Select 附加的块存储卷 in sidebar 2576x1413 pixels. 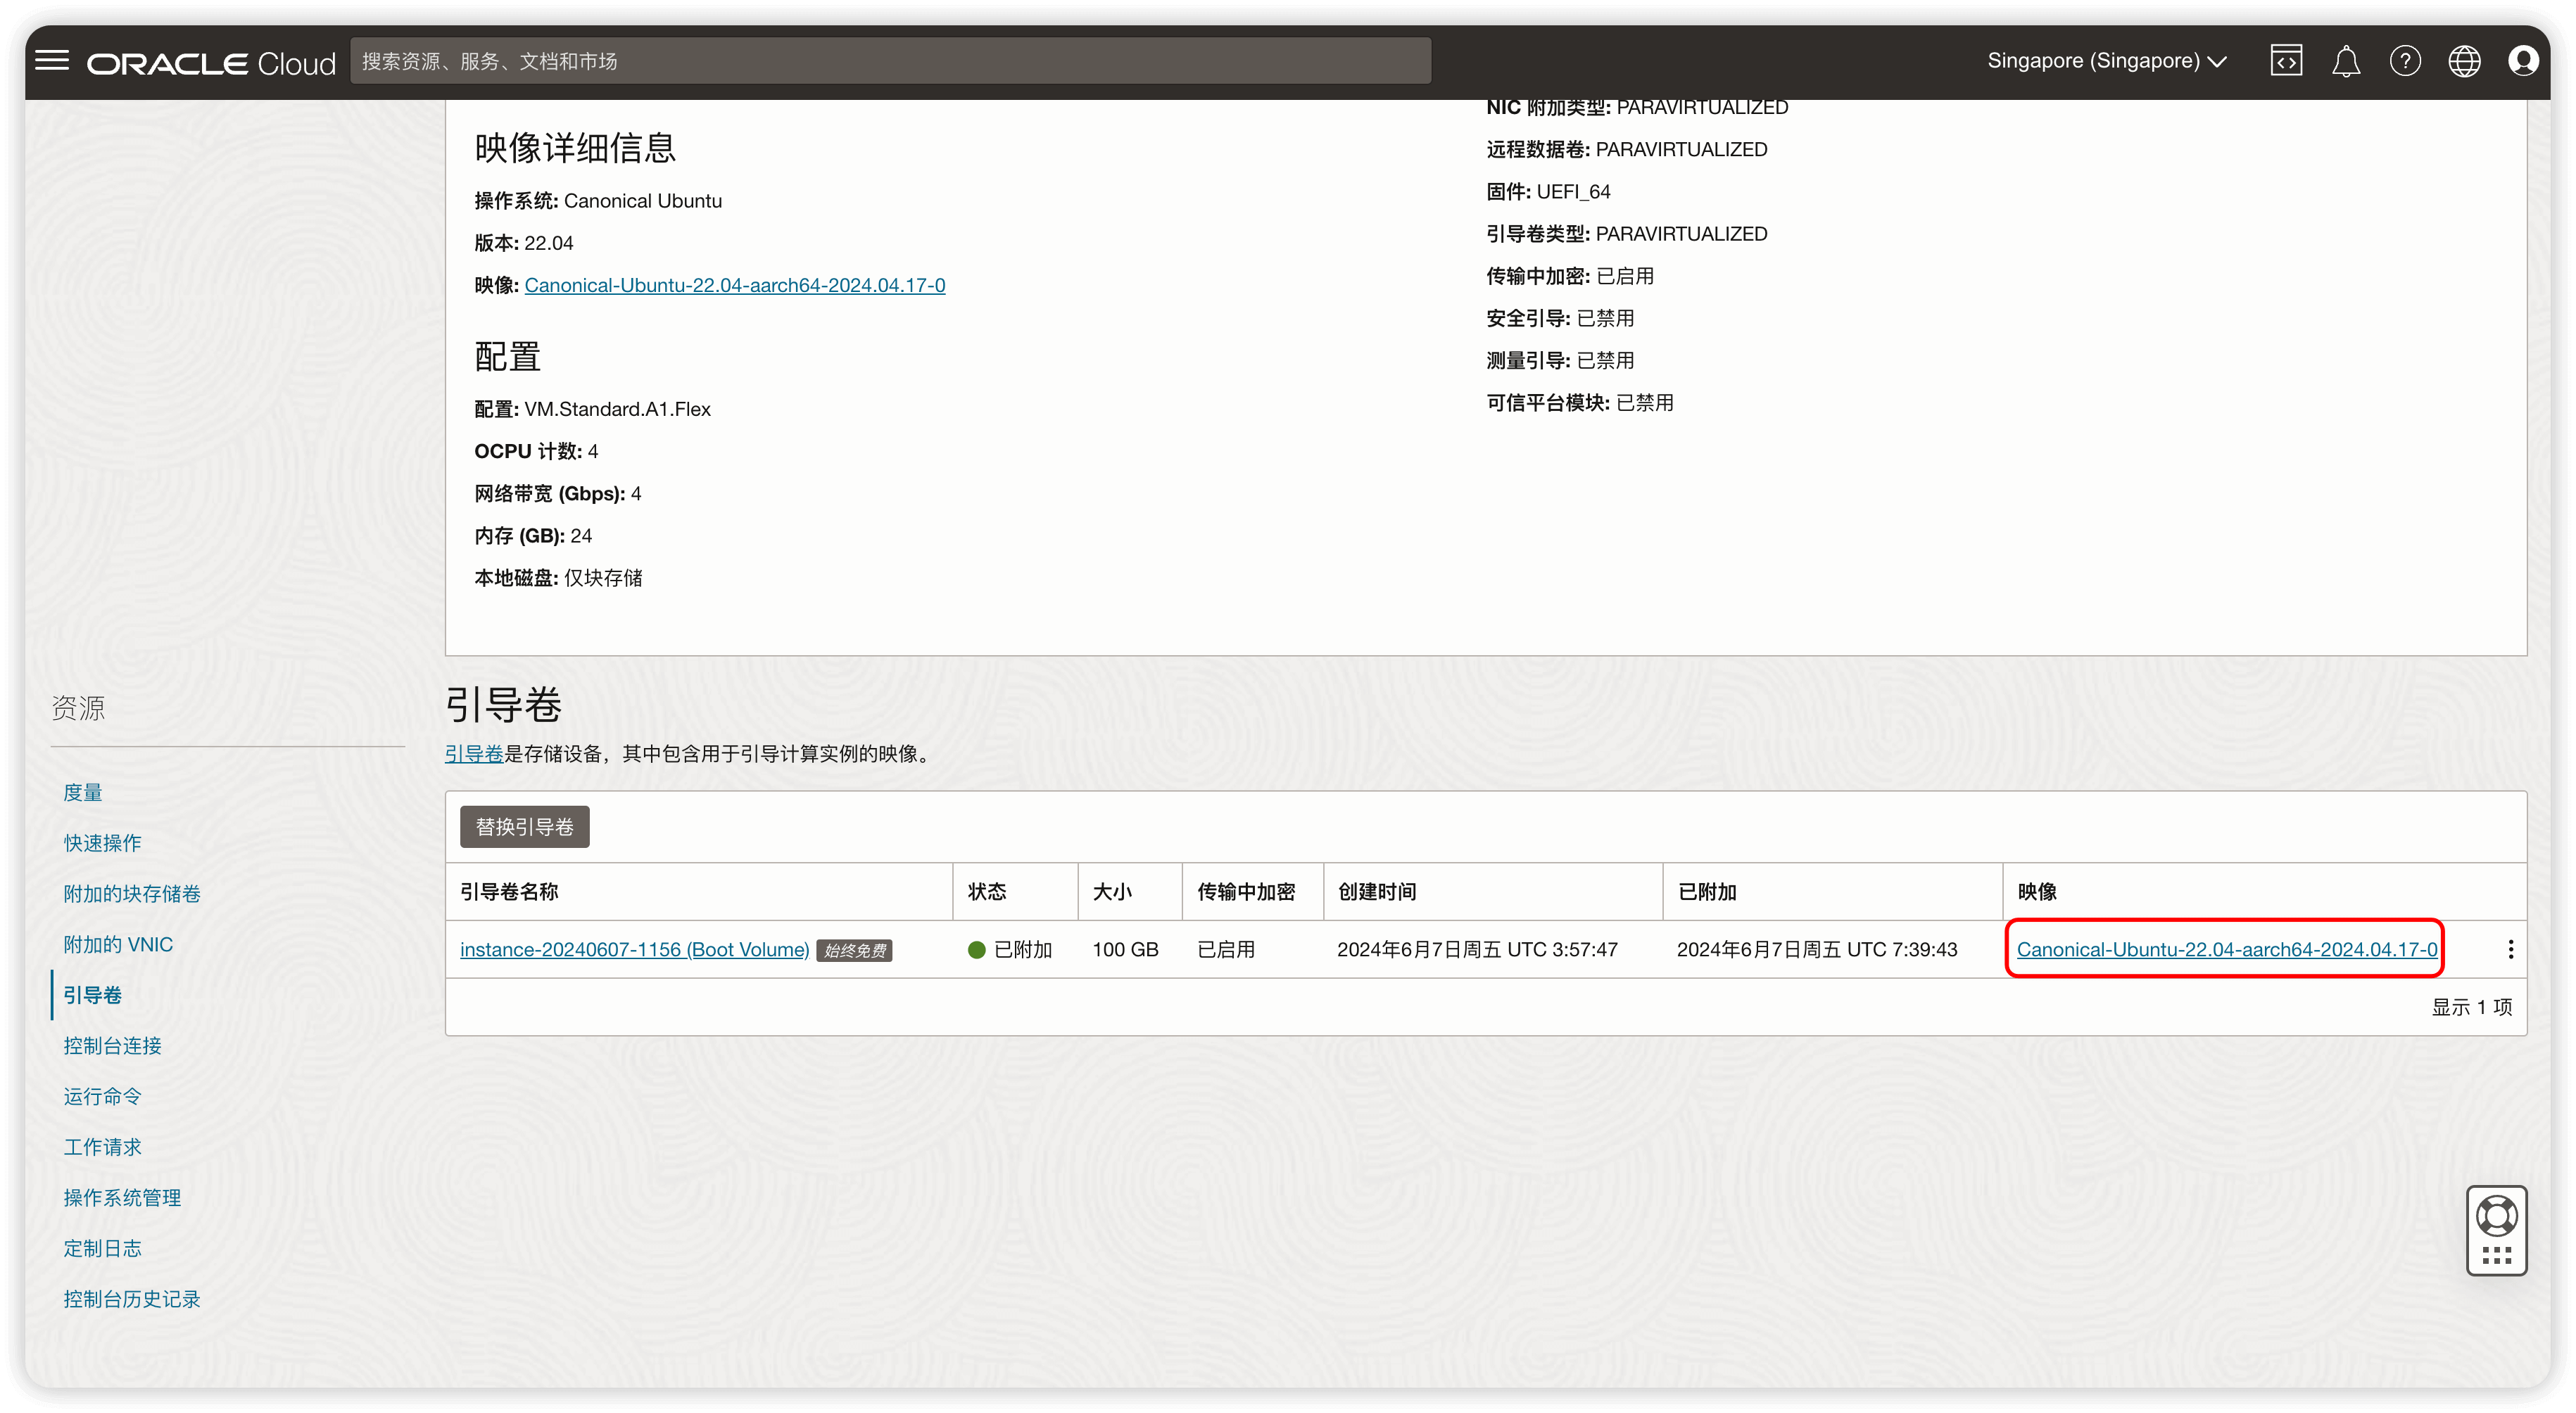click(x=132, y=894)
